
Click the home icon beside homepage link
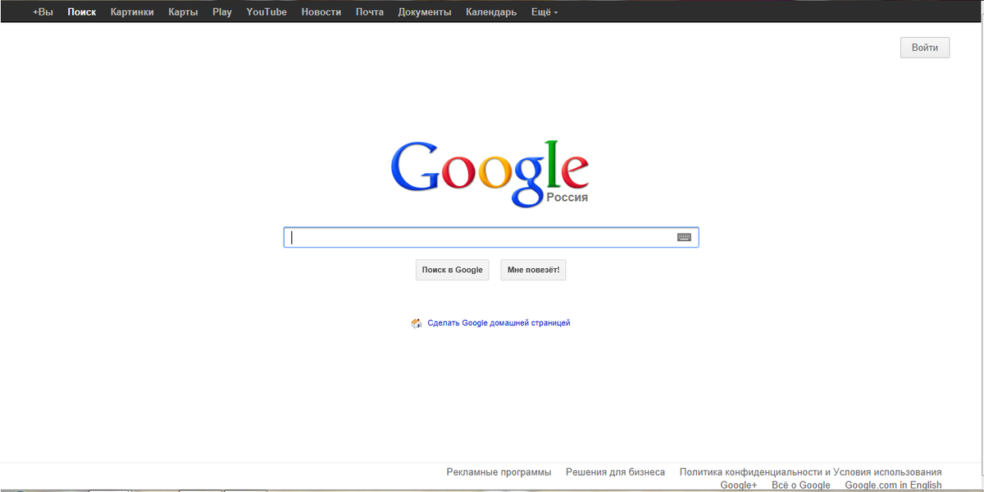tap(417, 323)
